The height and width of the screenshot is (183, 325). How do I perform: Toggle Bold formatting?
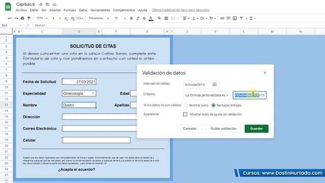[x=132, y=18]
